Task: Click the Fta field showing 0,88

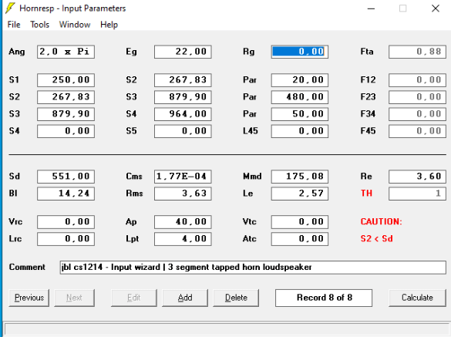Action: [417, 52]
